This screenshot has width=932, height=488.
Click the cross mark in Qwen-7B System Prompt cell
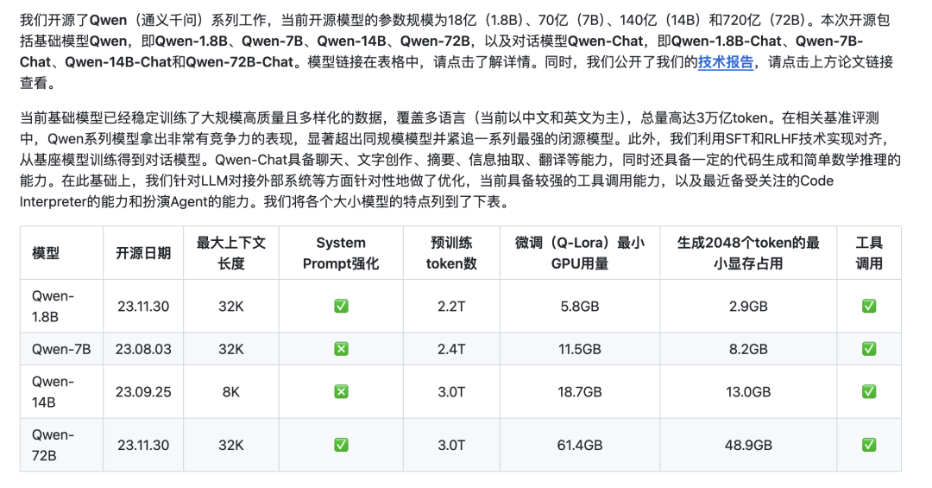point(341,349)
